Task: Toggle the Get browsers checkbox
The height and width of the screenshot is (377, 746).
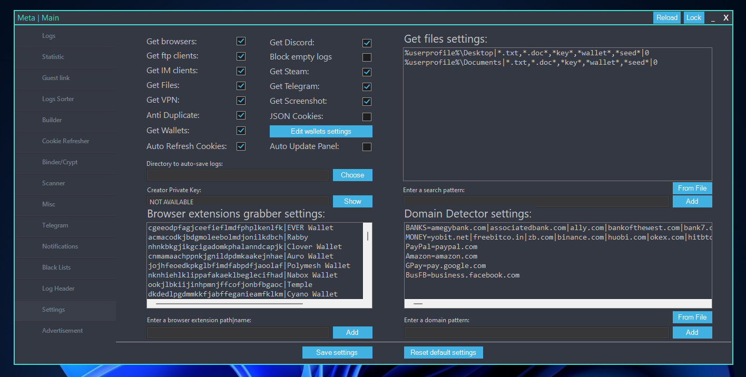Action: (x=241, y=41)
